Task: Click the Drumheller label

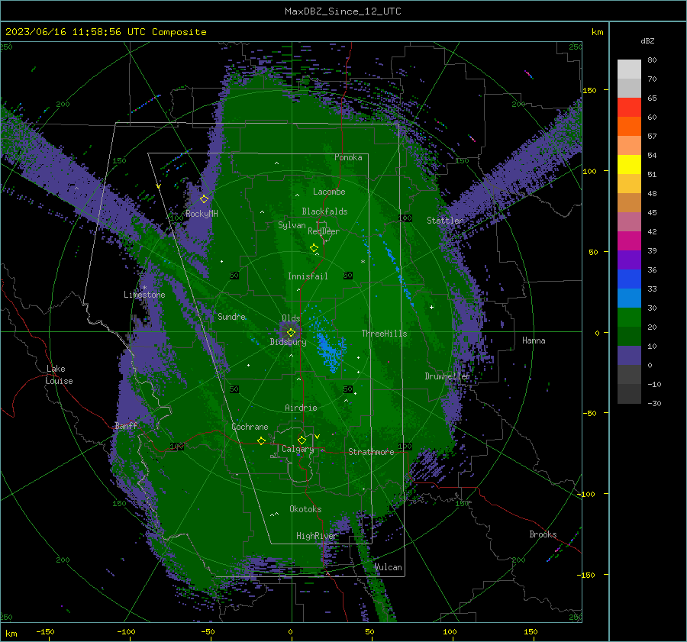Action: pyautogui.click(x=447, y=376)
